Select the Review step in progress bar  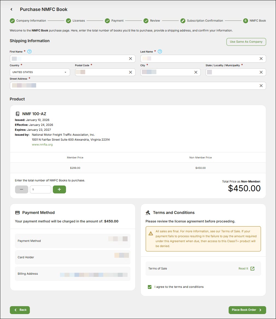tap(152, 21)
